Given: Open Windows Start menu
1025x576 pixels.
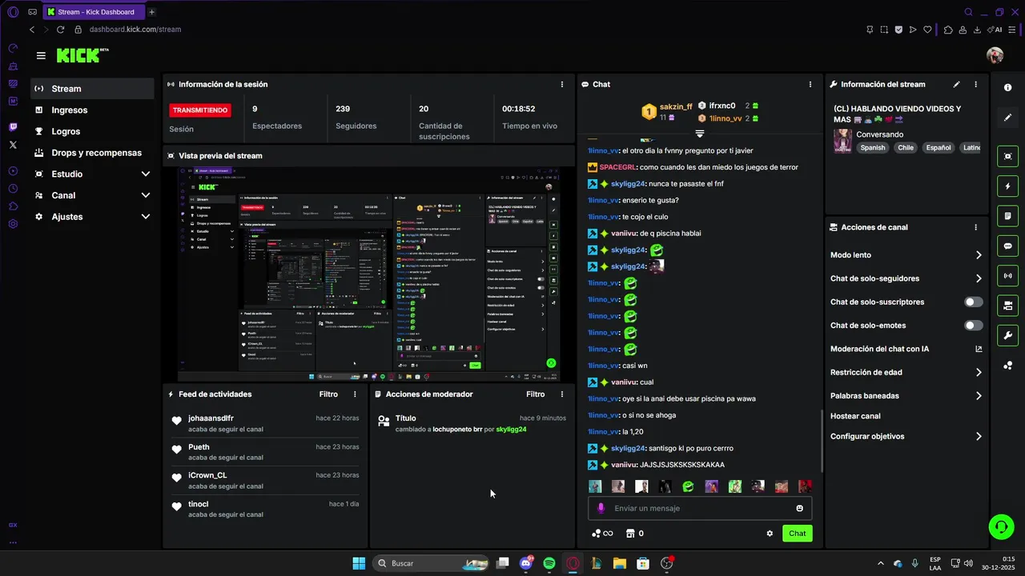Looking at the screenshot, I should click(359, 563).
